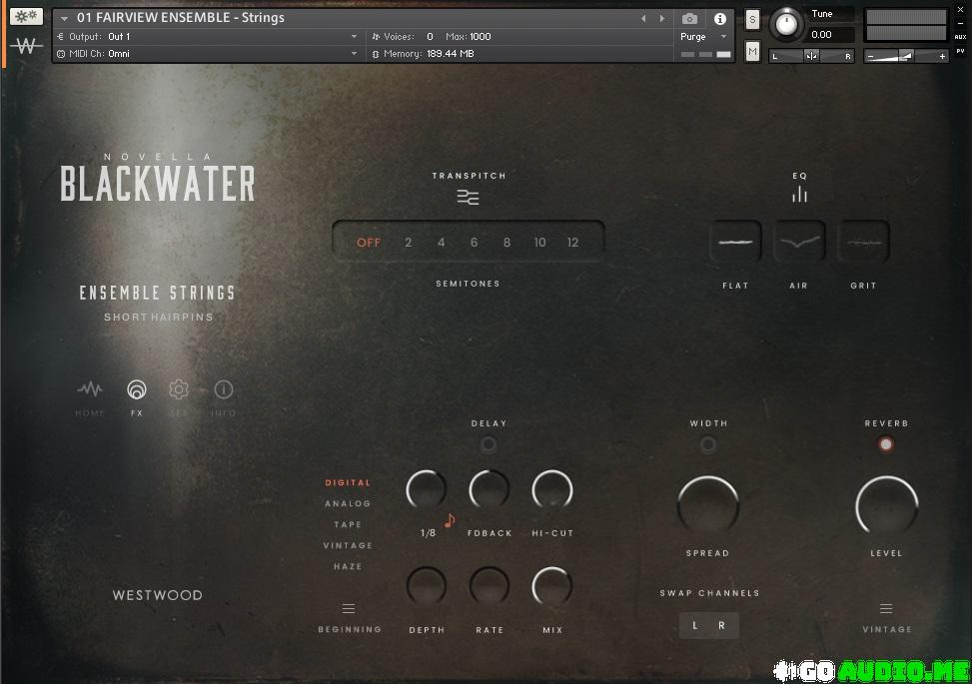The height and width of the screenshot is (684, 972).
Task: Click the Westwood brand logo text
Action: click(158, 595)
